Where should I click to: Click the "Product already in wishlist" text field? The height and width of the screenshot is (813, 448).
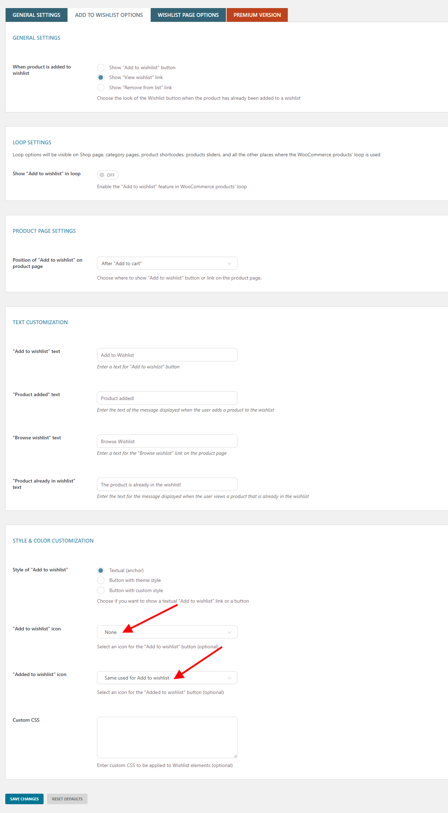pos(167,484)
